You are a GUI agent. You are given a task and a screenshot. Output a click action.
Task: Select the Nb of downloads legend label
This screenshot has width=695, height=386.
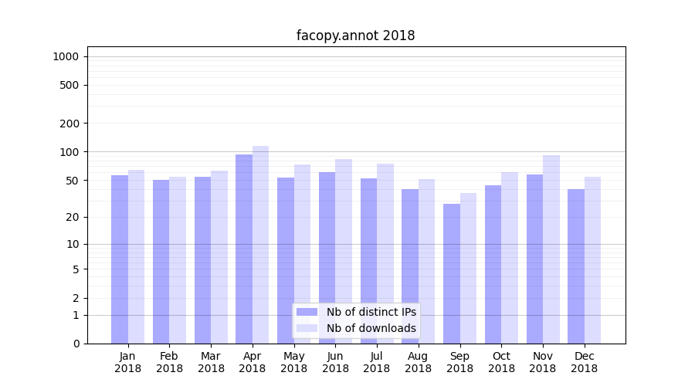click(x=371, y=328)
